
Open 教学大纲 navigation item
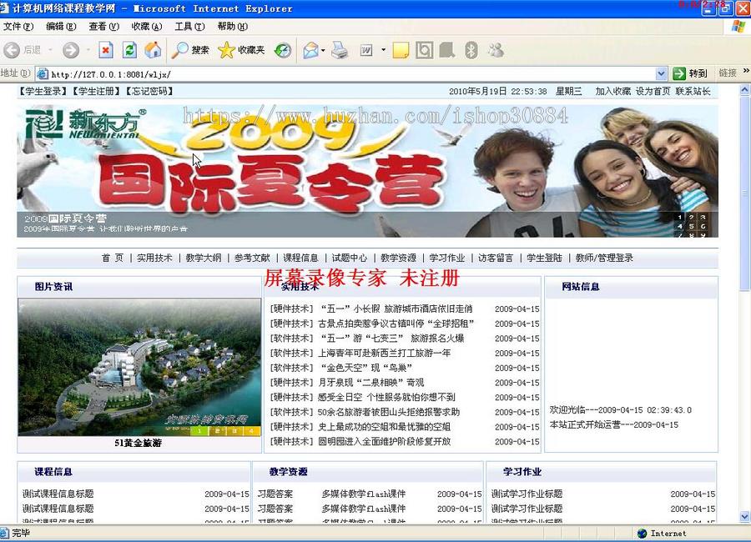tap(204, 258)
